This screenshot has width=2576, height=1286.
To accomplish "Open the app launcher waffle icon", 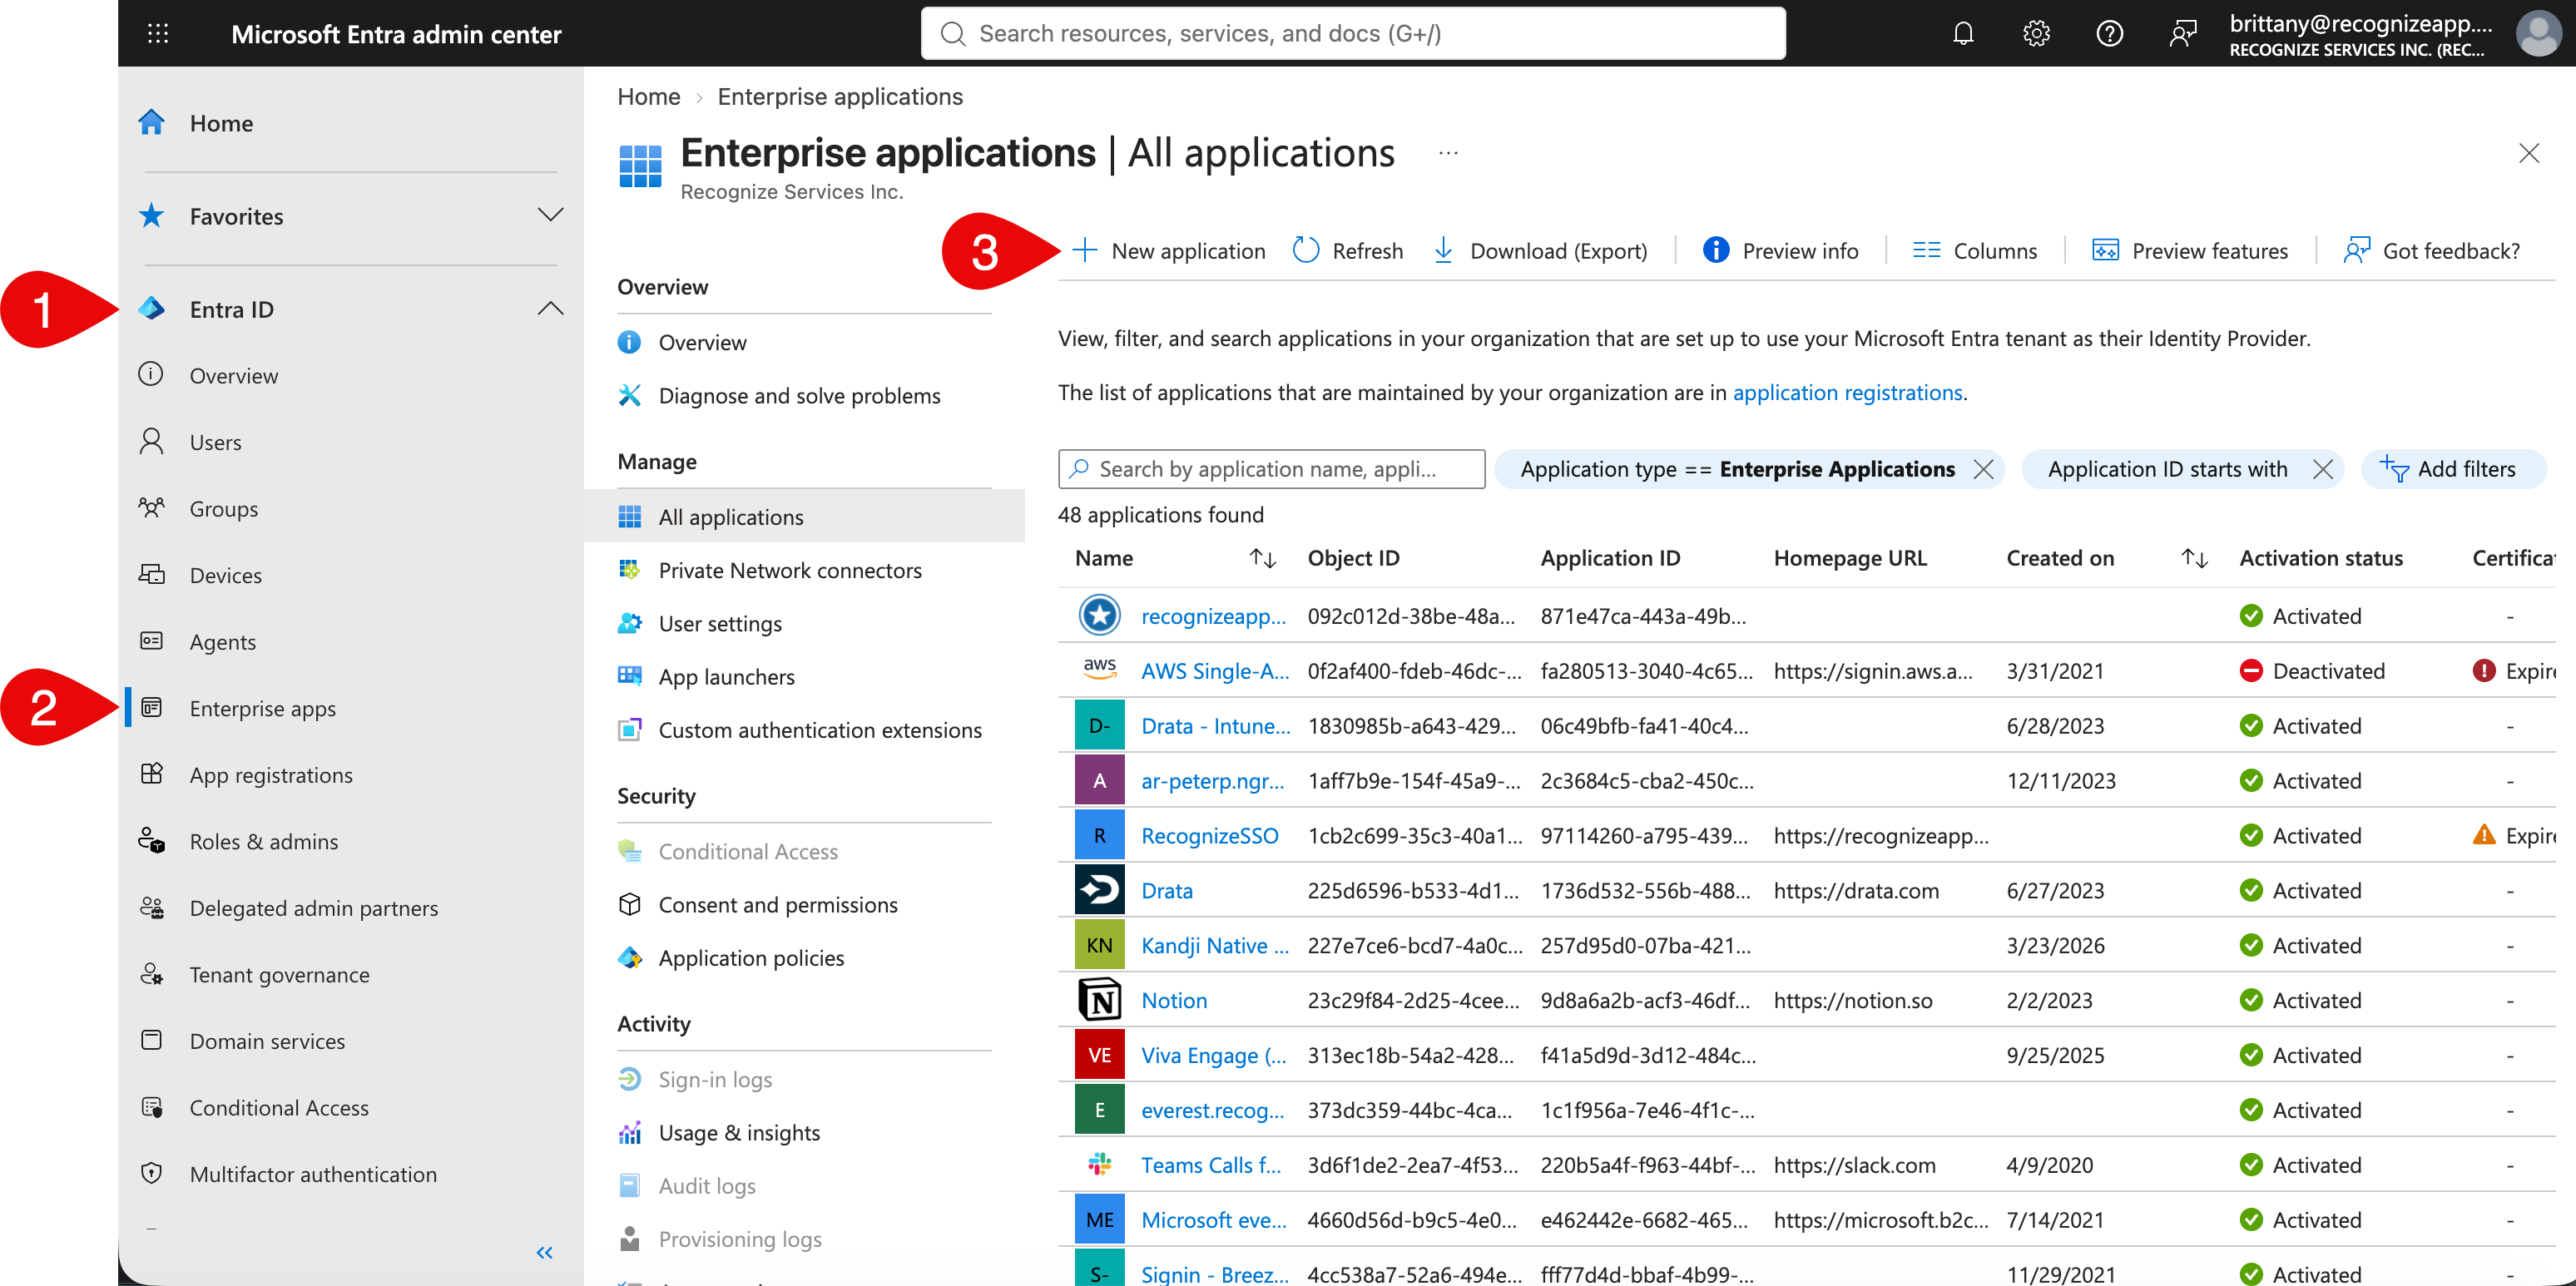I will (x=158, y=34).
